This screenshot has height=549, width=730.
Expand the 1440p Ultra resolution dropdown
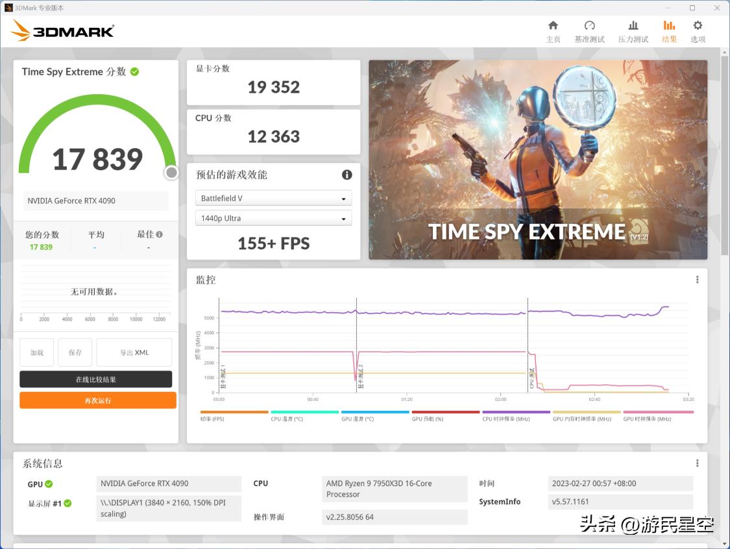tap(273, 218)
